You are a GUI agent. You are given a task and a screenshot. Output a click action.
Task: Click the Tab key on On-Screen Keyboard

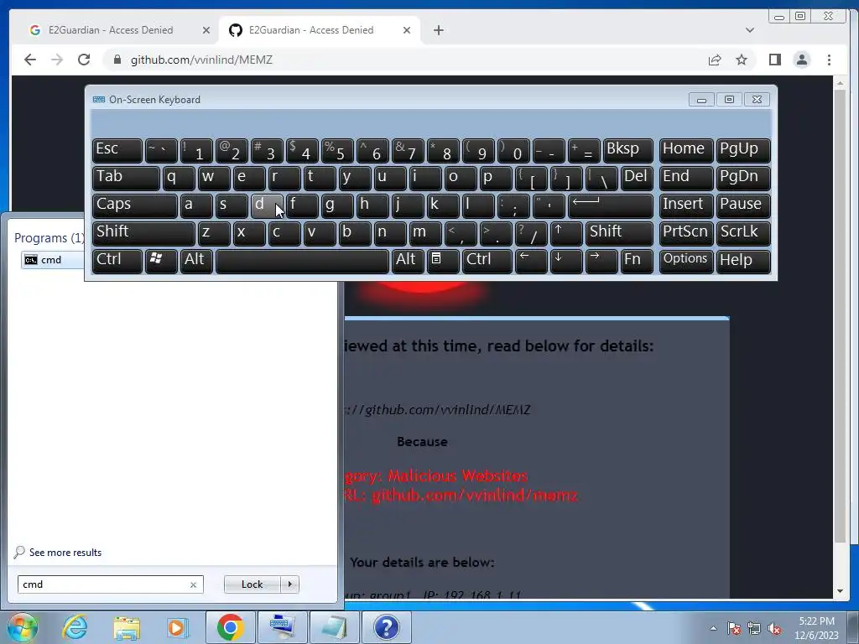click(x=126, y=178)
